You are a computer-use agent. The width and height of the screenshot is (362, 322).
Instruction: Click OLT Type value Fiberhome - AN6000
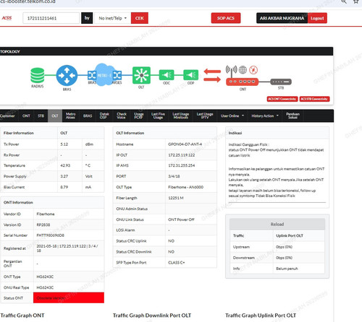(x=186, y=187)
